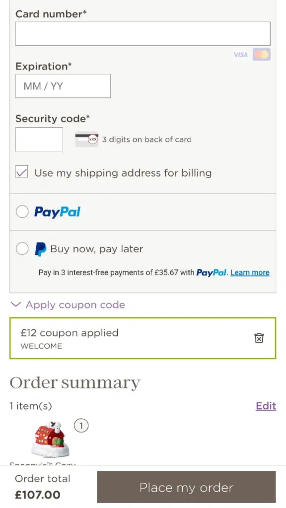Click the quantity badge showing 1 on the product

coord(81,425)
